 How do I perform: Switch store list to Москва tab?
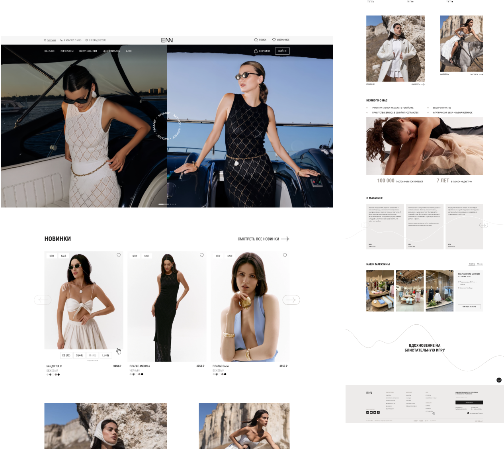click(480, 264)
